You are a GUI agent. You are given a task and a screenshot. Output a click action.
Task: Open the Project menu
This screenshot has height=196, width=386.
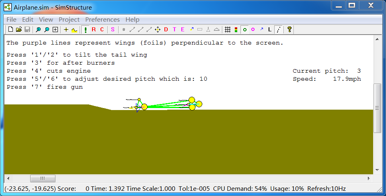[x=69, y=19]
